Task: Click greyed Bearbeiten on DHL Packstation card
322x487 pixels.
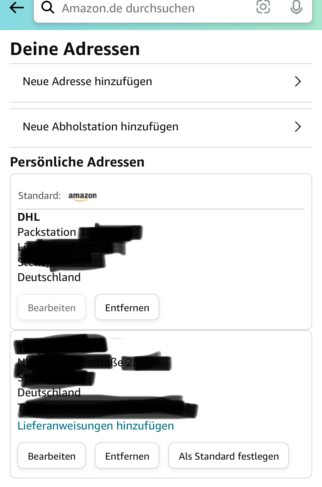Action: click(52, 307)
